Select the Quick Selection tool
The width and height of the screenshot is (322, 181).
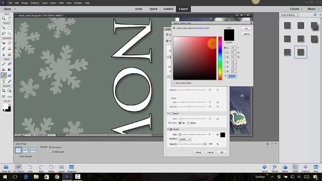click(x=10, y=34)
